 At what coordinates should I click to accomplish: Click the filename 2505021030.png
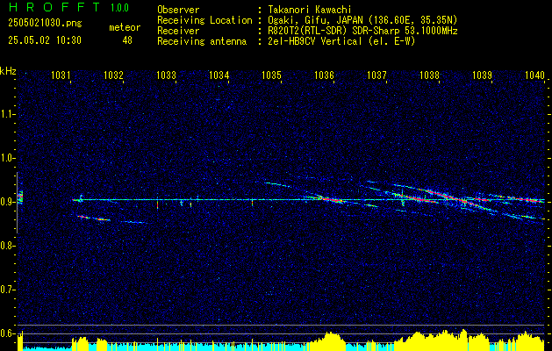tap(45, 24)
